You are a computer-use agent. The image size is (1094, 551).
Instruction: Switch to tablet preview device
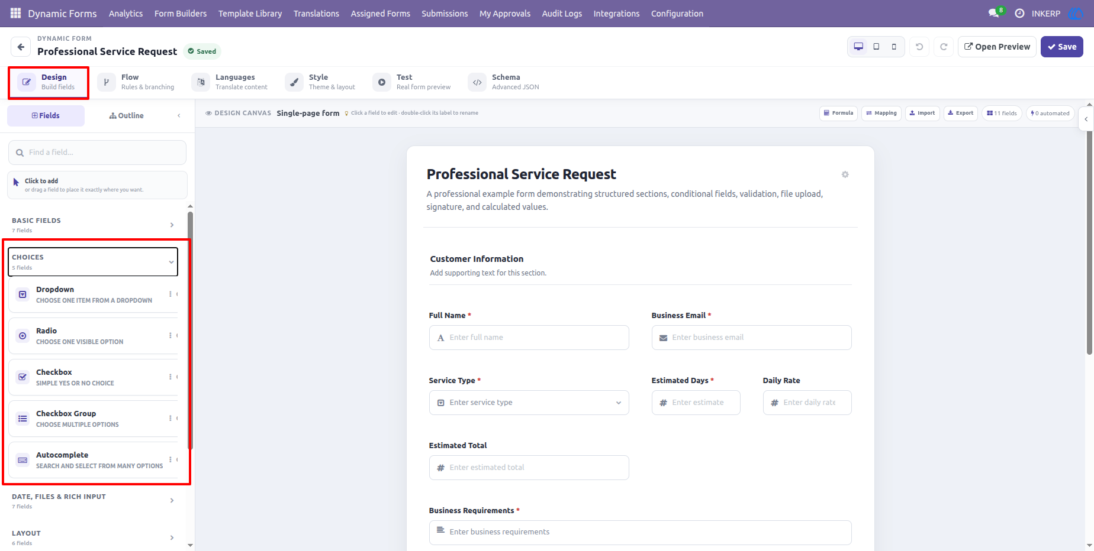(876, 47)
